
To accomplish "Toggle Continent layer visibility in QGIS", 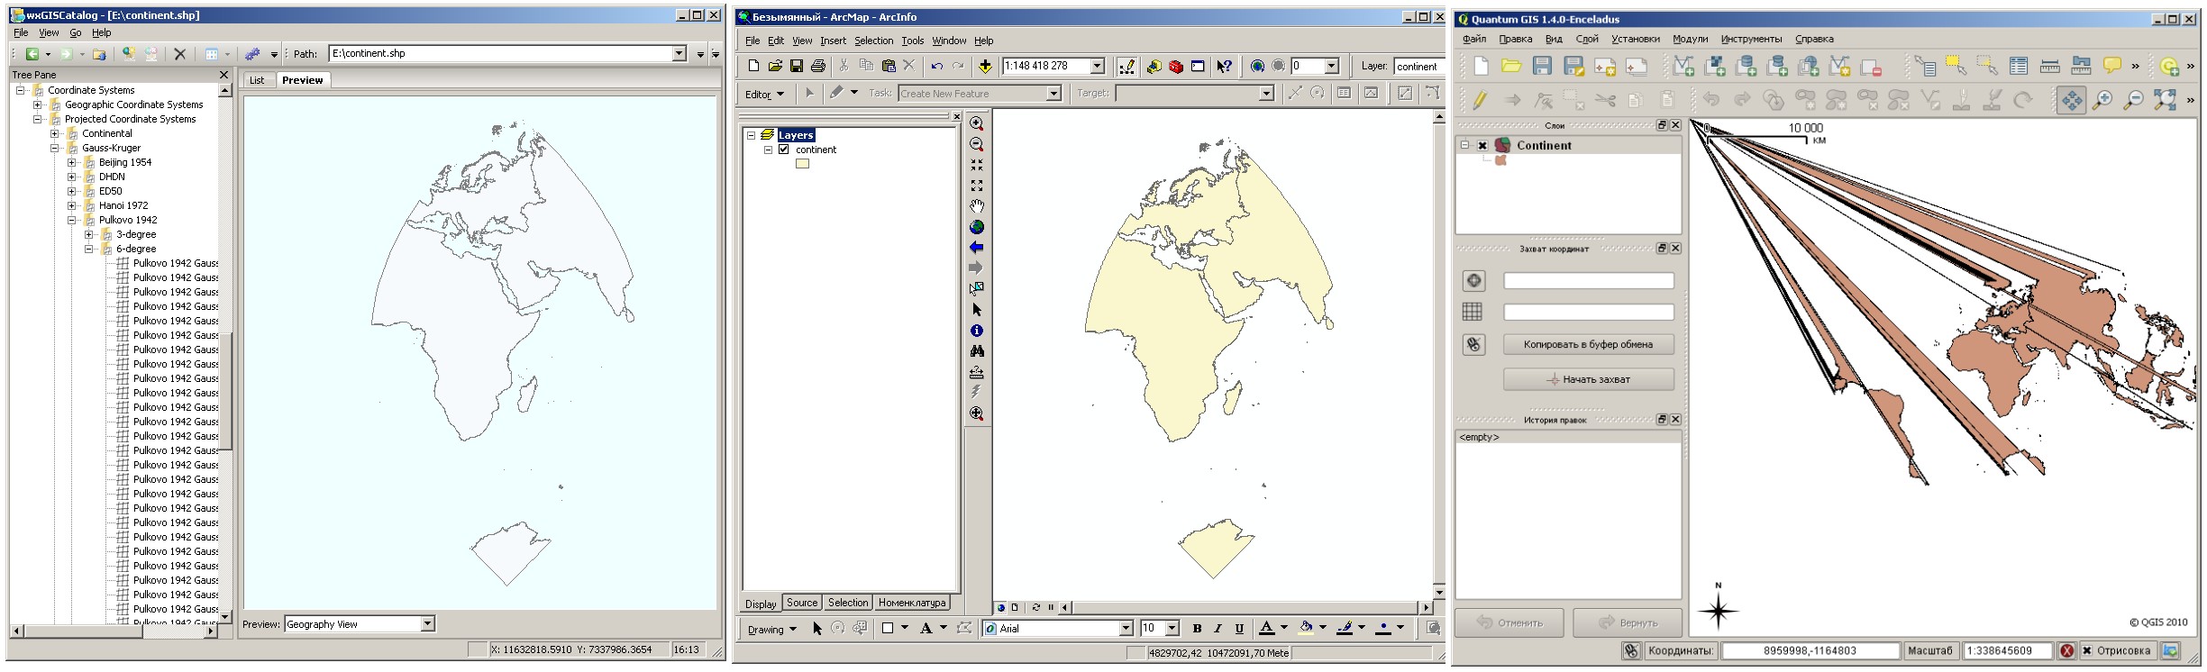I will [1482, 145].
